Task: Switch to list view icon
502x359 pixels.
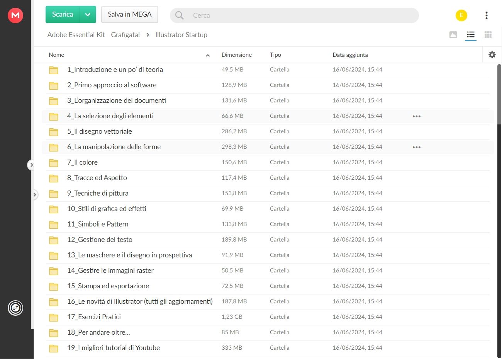Action: [470, 35]
